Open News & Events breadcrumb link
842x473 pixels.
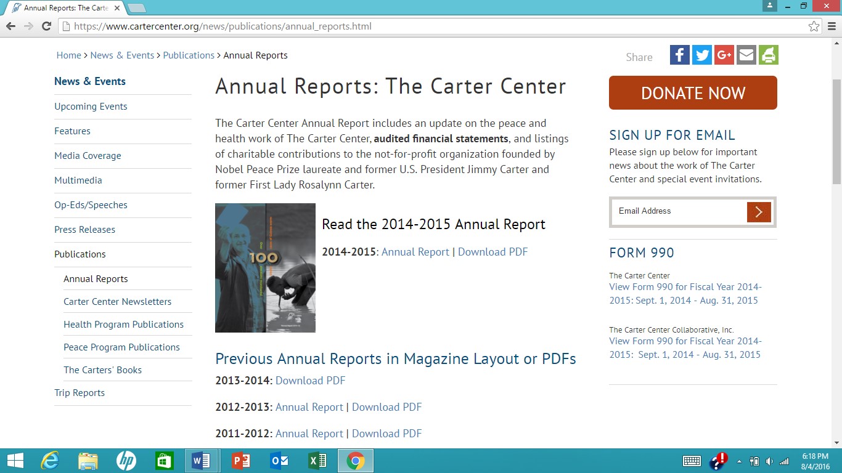[x=122, y=55]
